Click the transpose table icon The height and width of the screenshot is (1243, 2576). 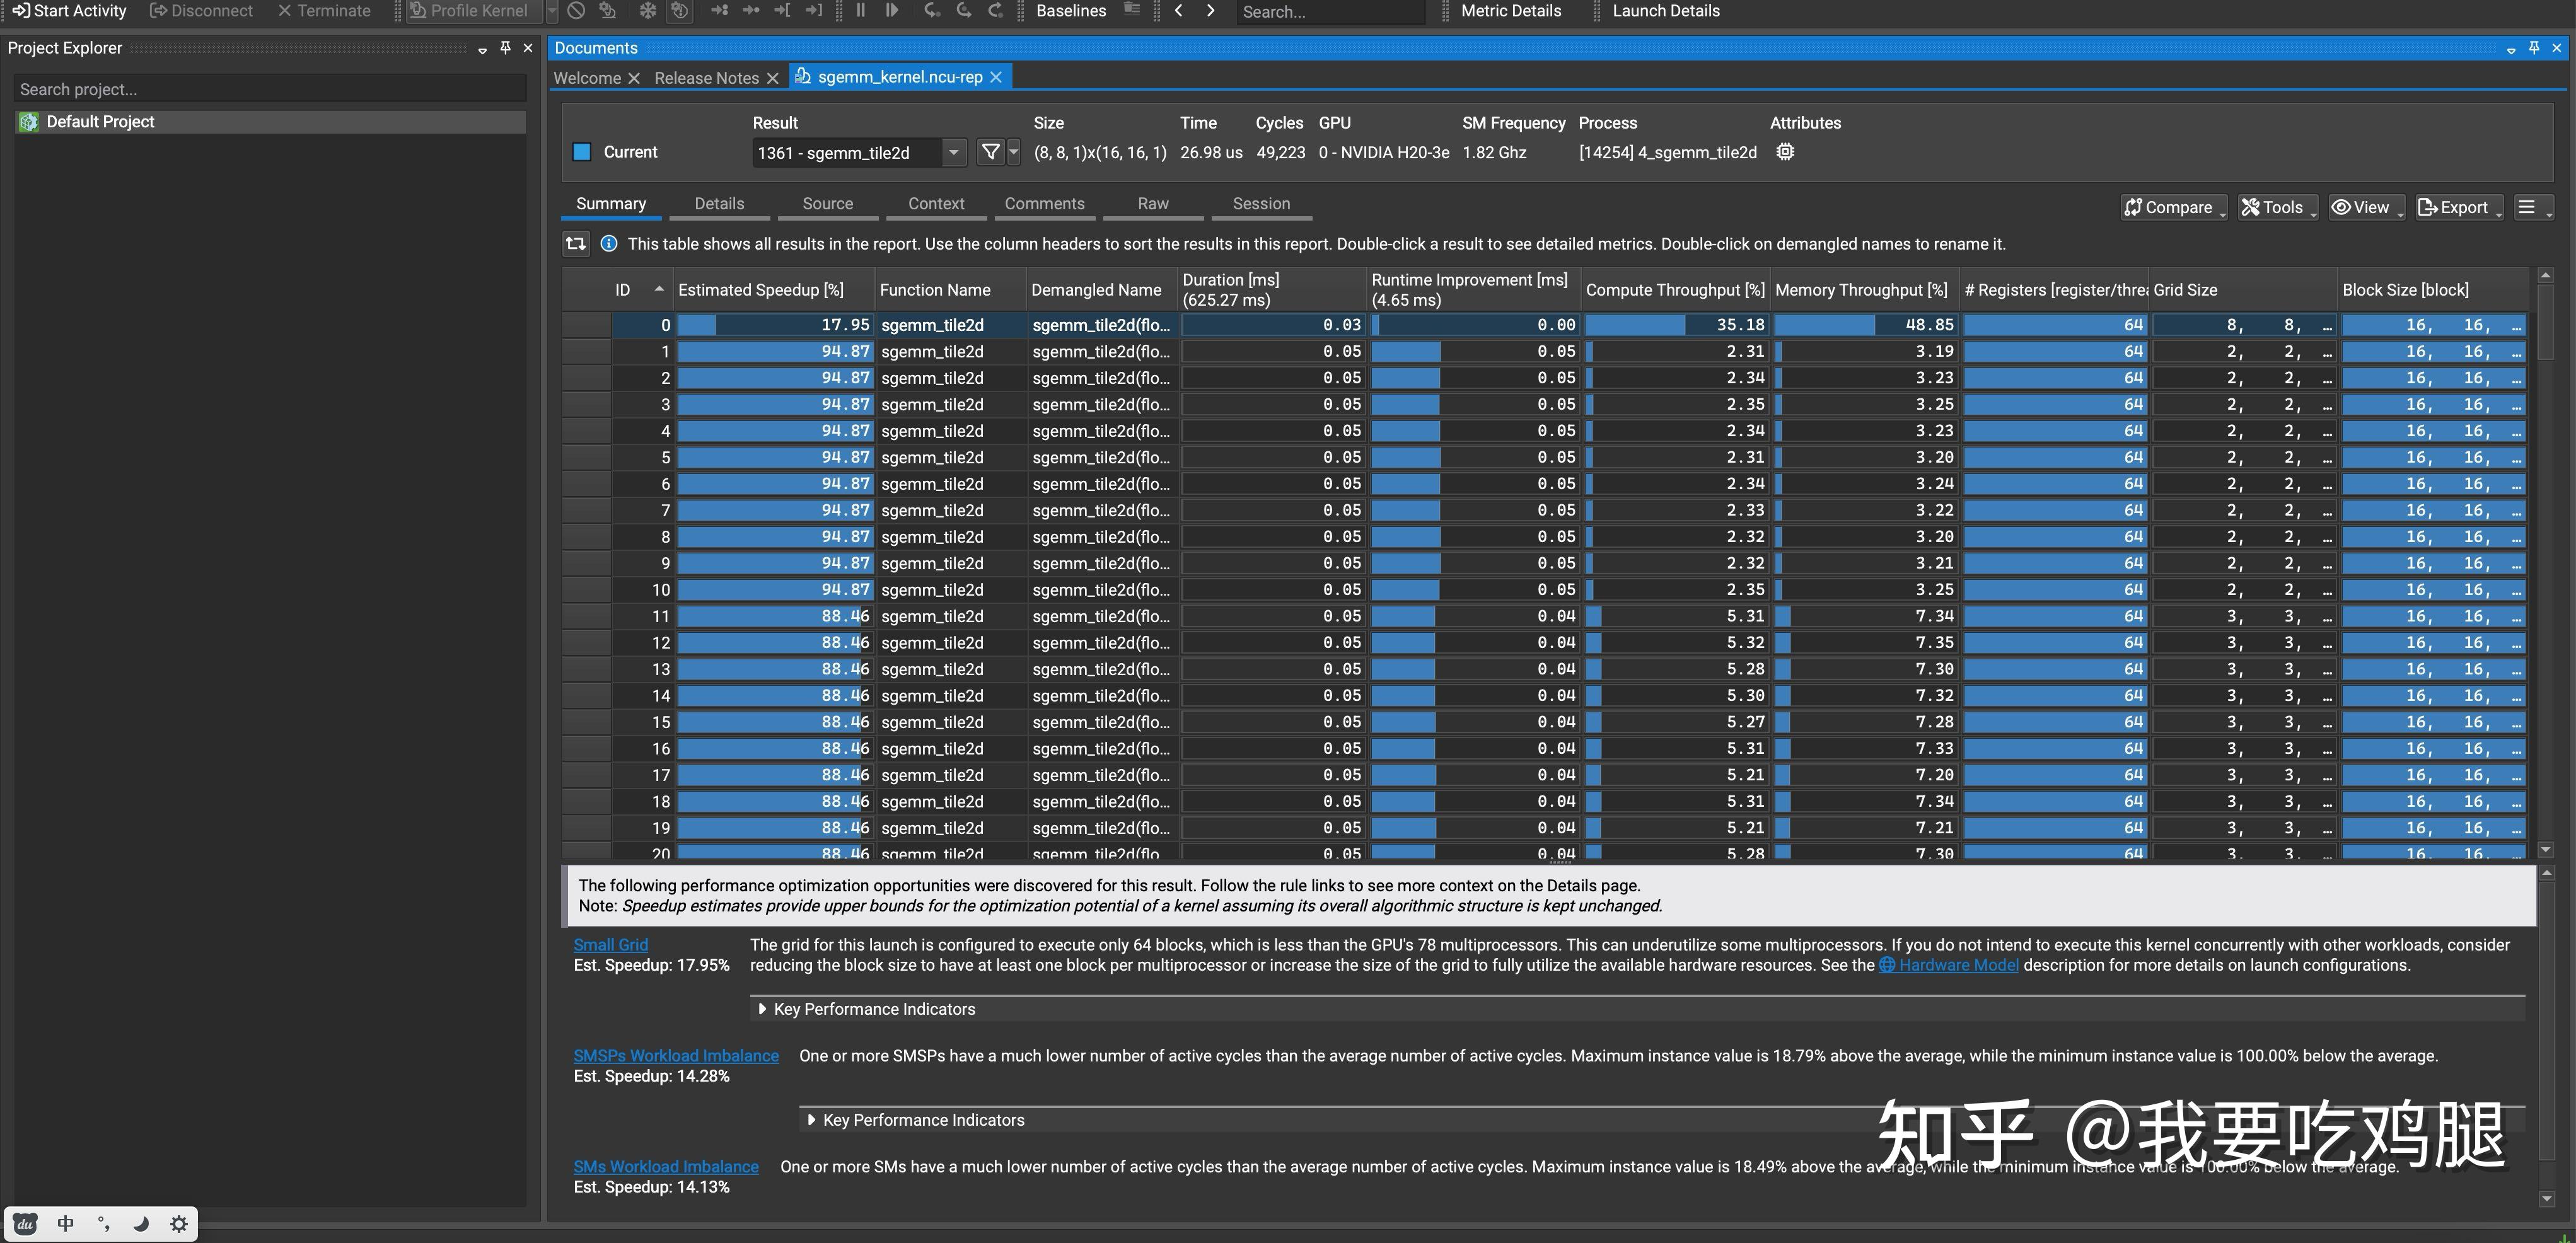pos(576,244)
